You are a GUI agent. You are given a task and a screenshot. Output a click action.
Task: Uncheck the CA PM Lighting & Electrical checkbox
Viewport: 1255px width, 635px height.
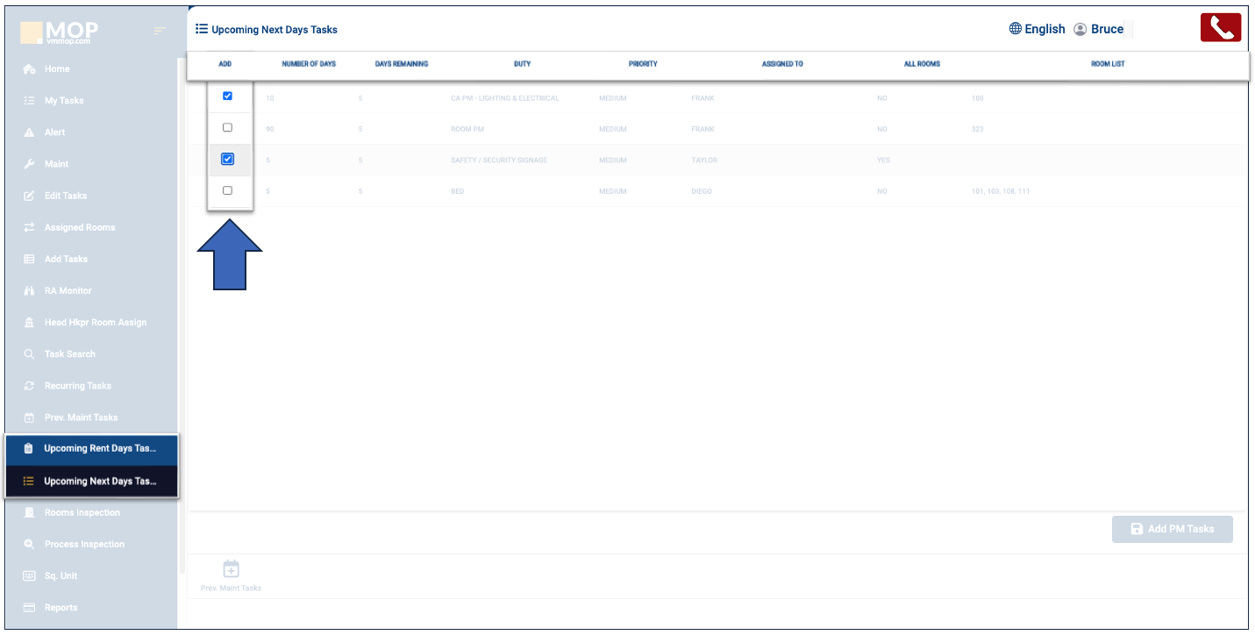[228, 96]
